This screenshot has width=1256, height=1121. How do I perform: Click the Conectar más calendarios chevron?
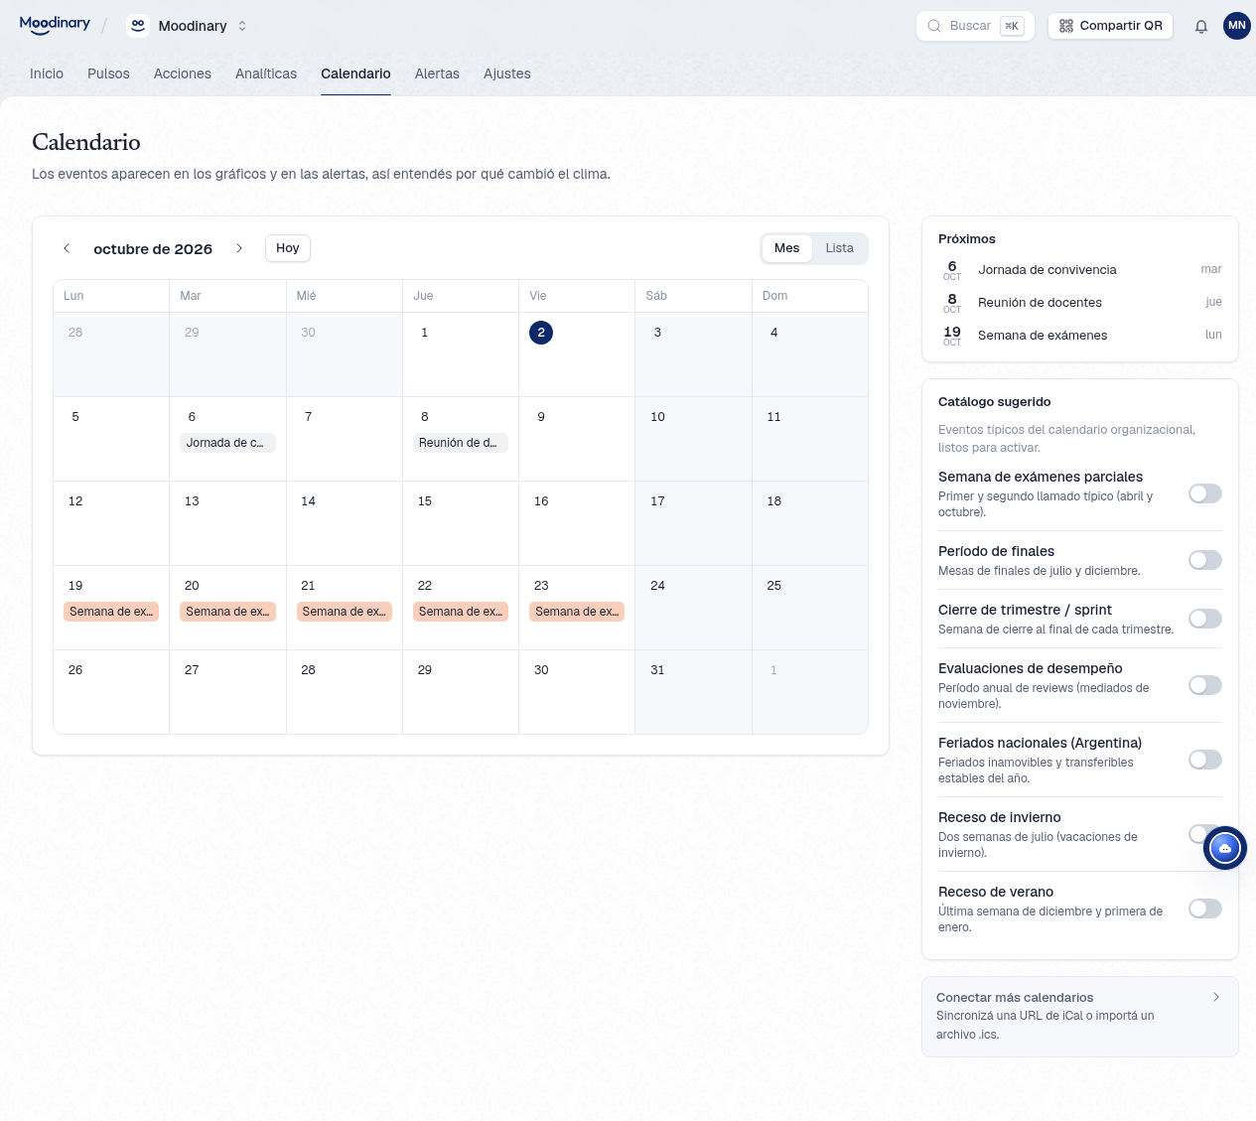(x=1216, y=997)
